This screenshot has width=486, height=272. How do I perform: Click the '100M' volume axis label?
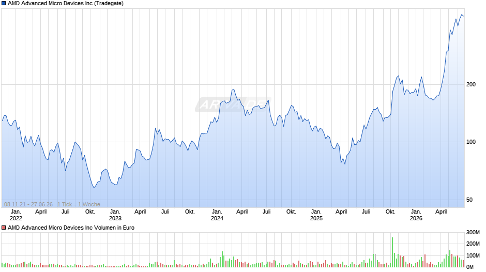[473, 255]
